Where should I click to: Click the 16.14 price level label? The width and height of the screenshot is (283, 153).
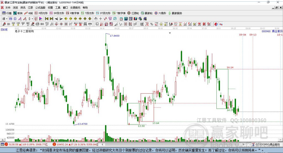point(230,67)
